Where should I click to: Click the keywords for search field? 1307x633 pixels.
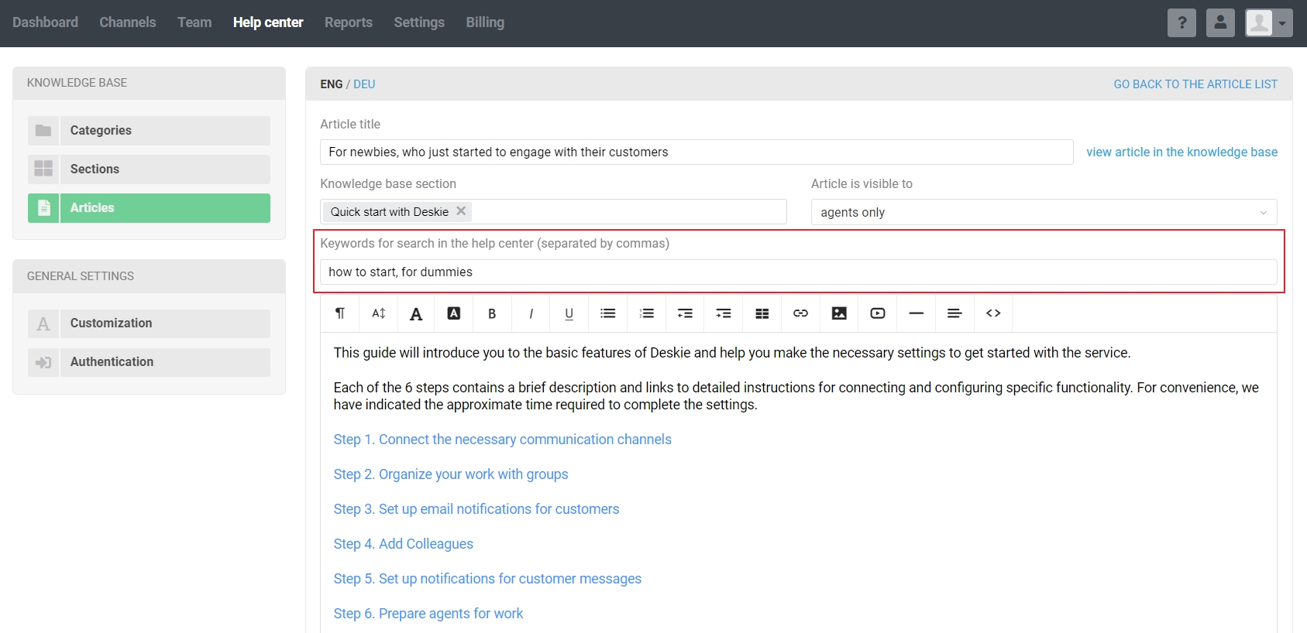point(799,272)
